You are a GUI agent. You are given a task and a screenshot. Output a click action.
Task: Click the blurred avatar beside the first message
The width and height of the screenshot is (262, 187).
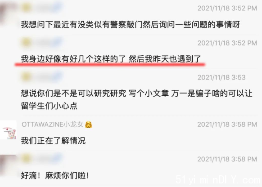click(8, 13)
